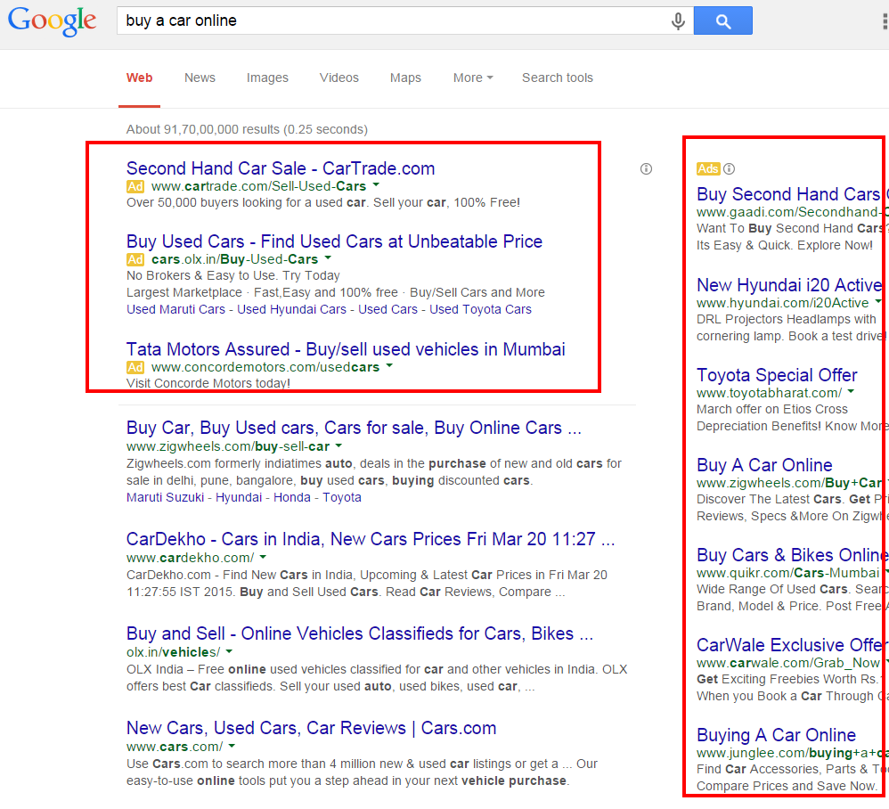Switch to the Images tab
The image size is (889, 809).
point(267,78)
